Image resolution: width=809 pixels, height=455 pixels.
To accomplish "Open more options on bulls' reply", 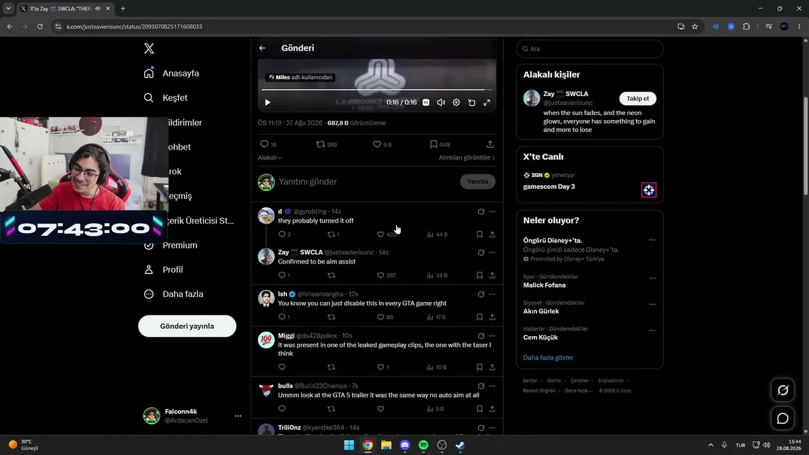I will click(x=492, y=386).
